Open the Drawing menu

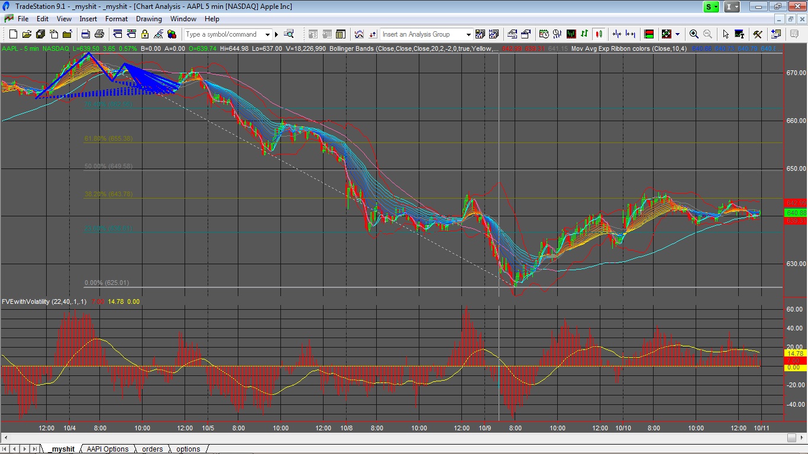click(x=149, y=19)
